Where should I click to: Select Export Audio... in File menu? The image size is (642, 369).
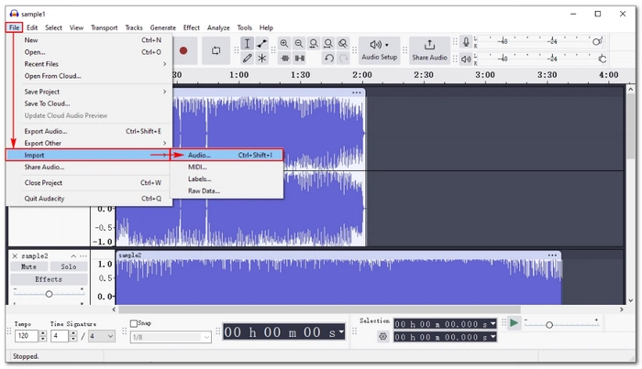(89, 132)
